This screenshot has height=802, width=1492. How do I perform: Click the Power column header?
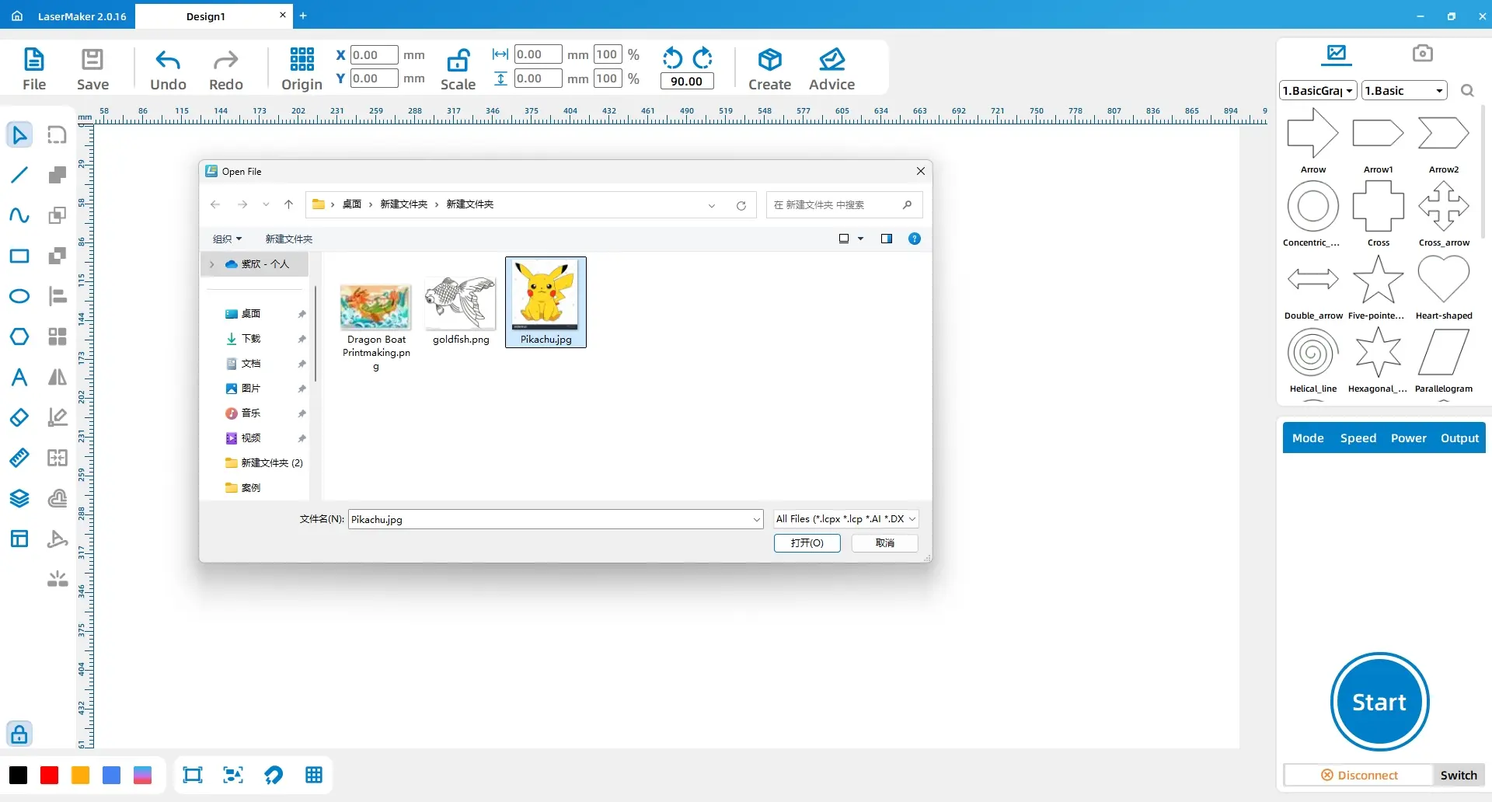1408,438
